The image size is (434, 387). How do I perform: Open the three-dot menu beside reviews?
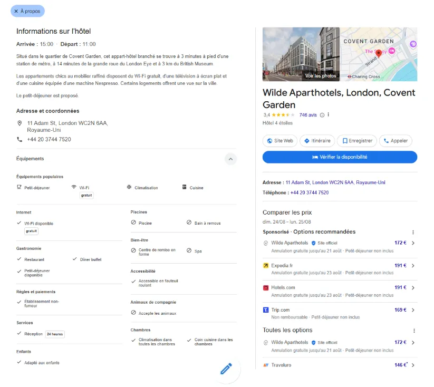[328, 114]
